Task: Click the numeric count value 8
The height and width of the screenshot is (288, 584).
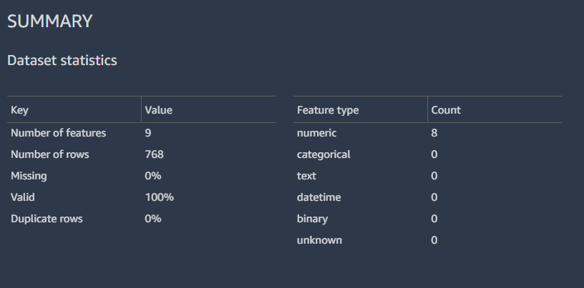Action: click(434, 133)
